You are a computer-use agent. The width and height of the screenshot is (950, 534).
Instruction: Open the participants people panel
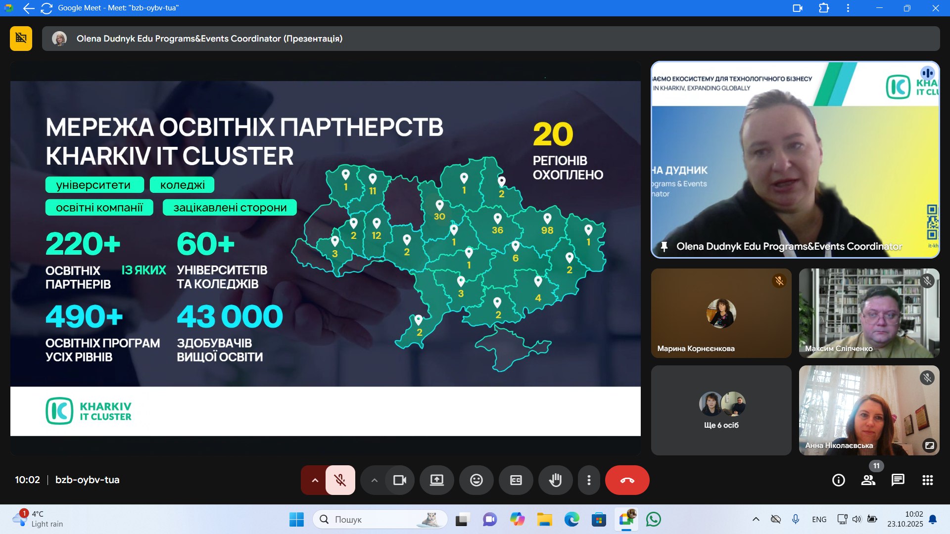pyautogui.click(x=868, y=480)
